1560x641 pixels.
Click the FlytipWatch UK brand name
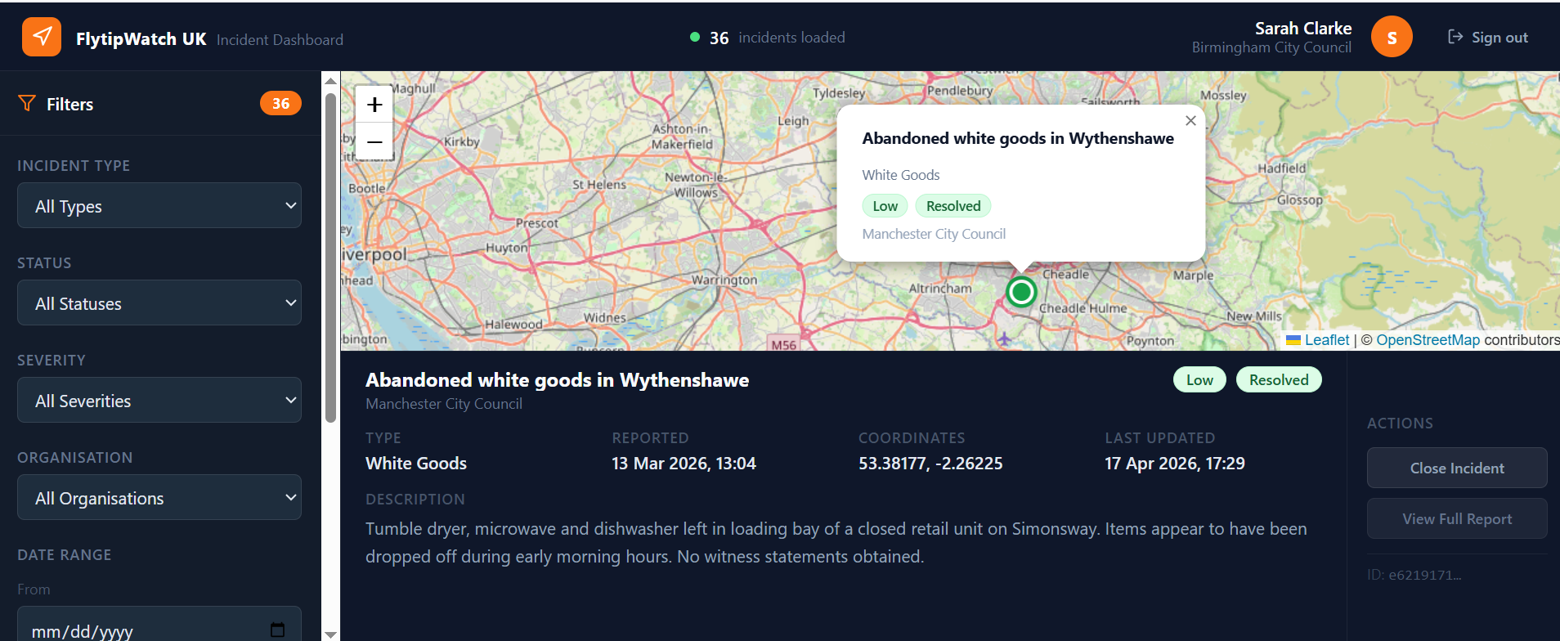click(141, 38)
